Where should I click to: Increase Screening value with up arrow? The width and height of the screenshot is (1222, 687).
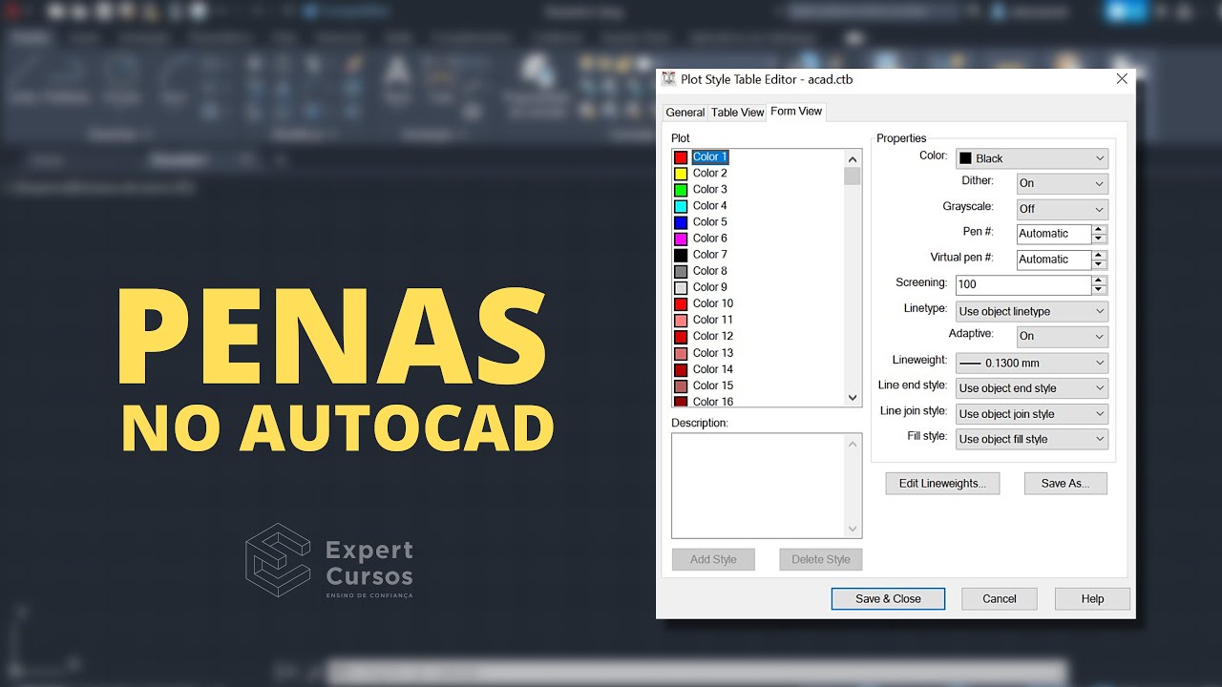click(1100, 280)
